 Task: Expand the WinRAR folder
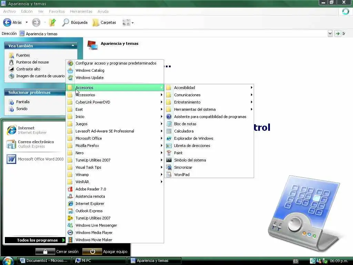115,181
